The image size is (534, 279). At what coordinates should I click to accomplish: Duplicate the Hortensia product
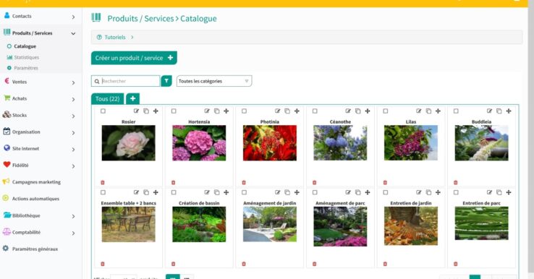[216, 111]
